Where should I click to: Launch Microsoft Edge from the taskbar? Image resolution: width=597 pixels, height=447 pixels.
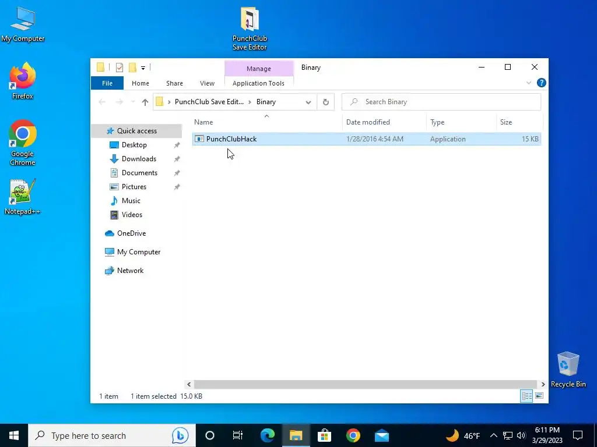[x=267, y=435]
